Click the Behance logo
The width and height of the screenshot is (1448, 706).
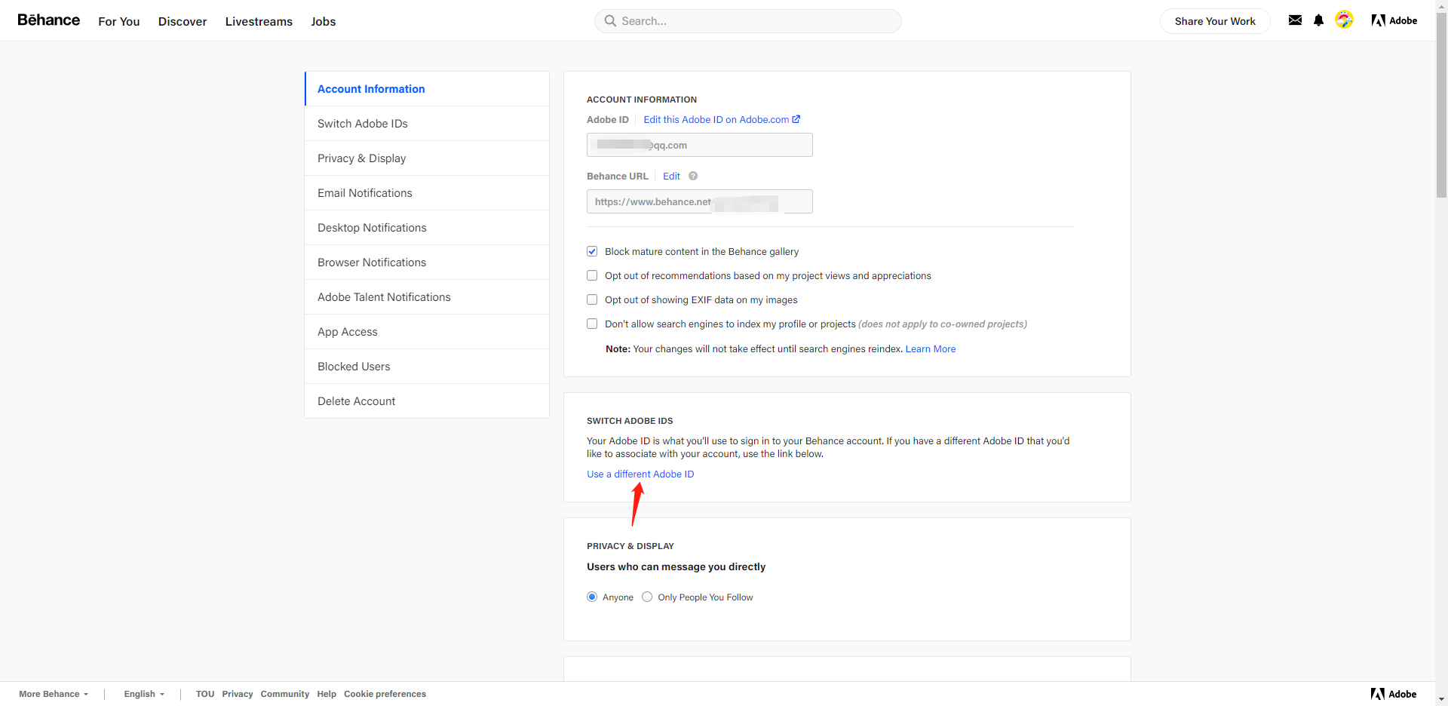point(49,20)
